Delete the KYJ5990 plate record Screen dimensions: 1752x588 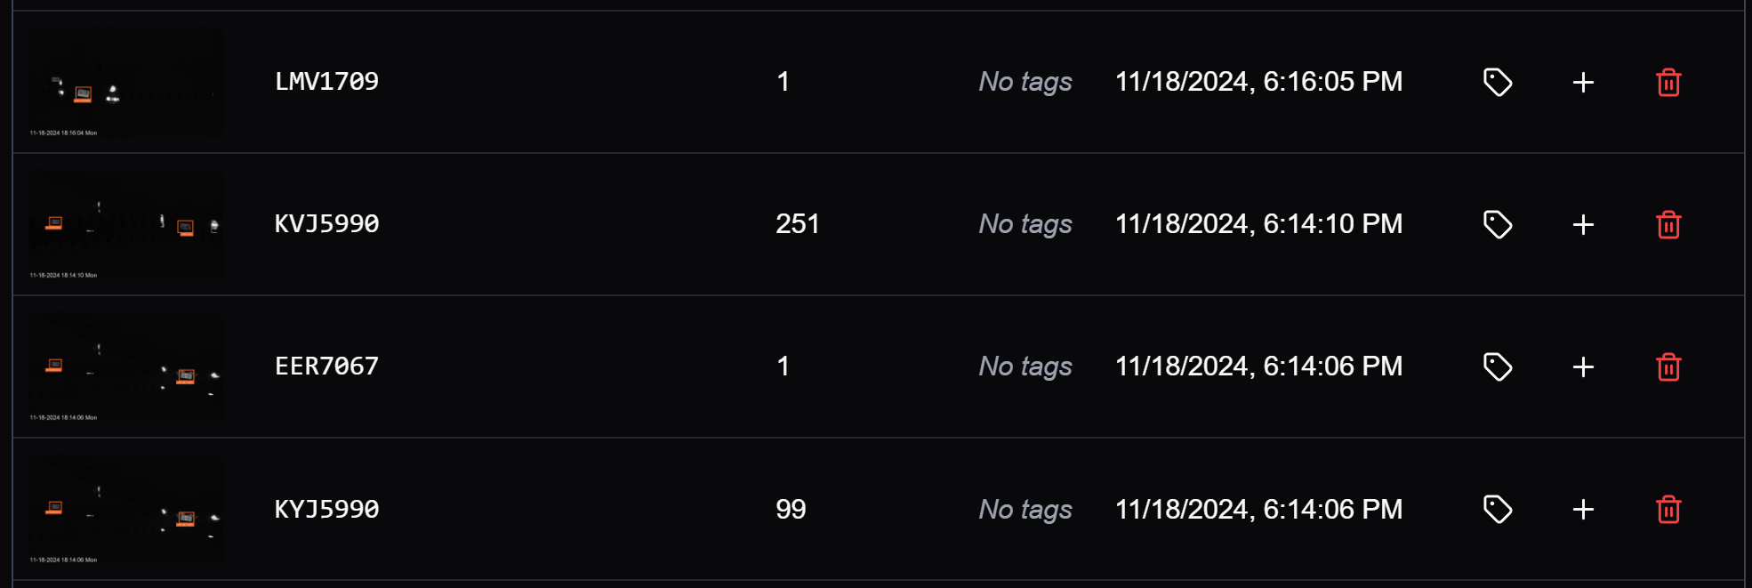pyautogui.click(x=1668, y=510)
